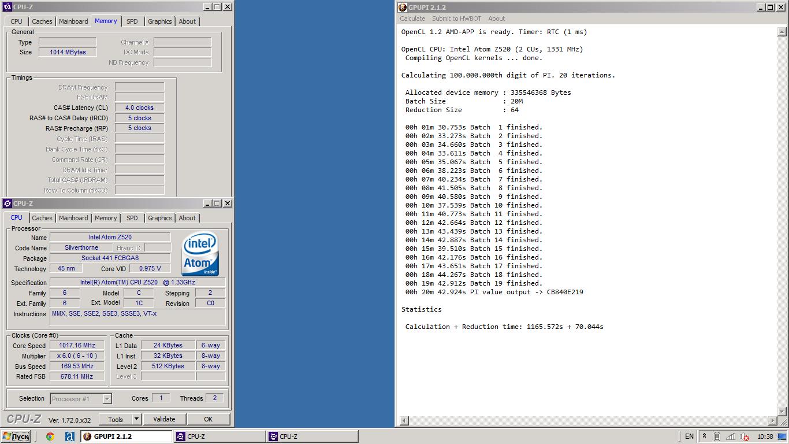
Task: Click the Code Name field Silverthorne
Action: coord(81,247)
